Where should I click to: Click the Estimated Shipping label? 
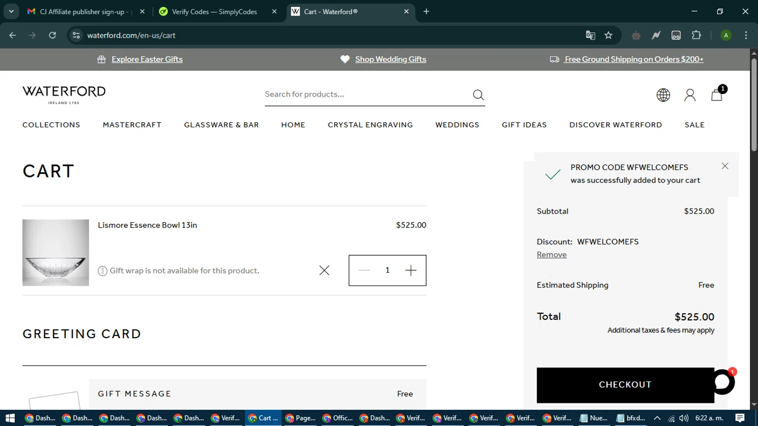click(x=573, y=285)
